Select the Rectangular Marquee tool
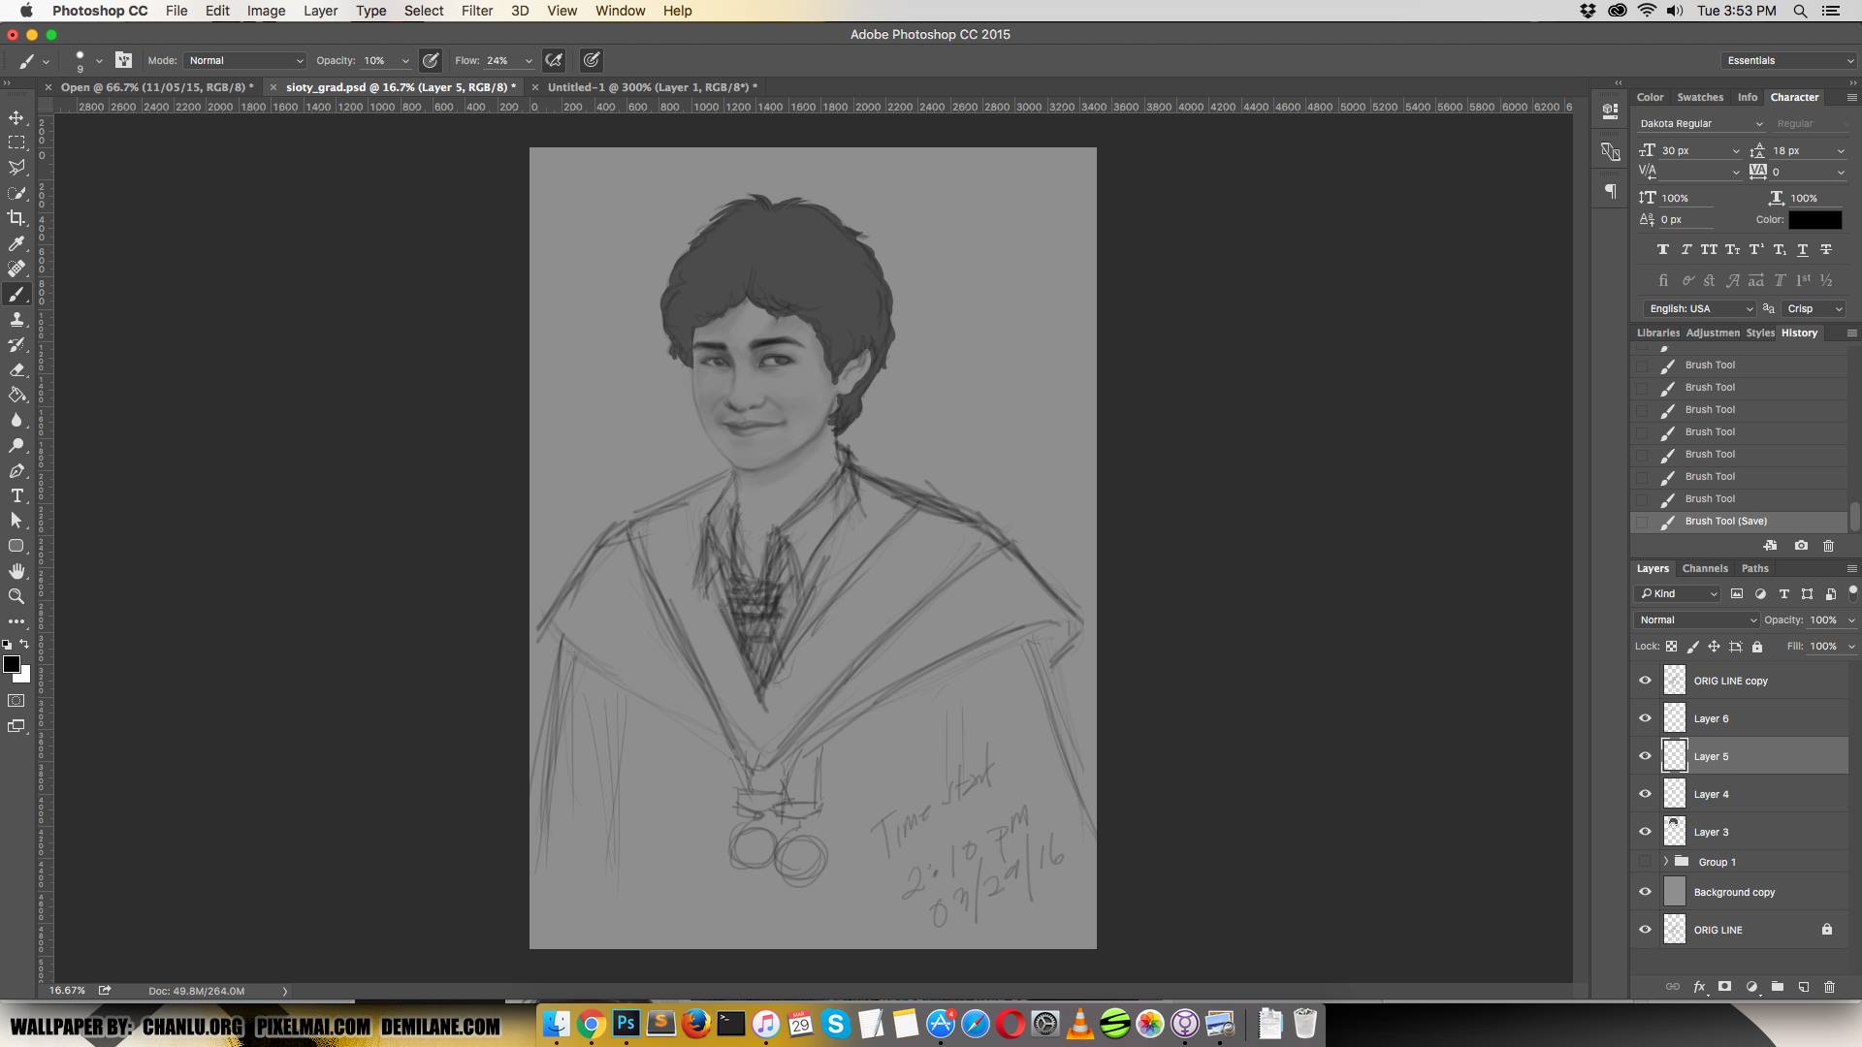 (16, 143)
